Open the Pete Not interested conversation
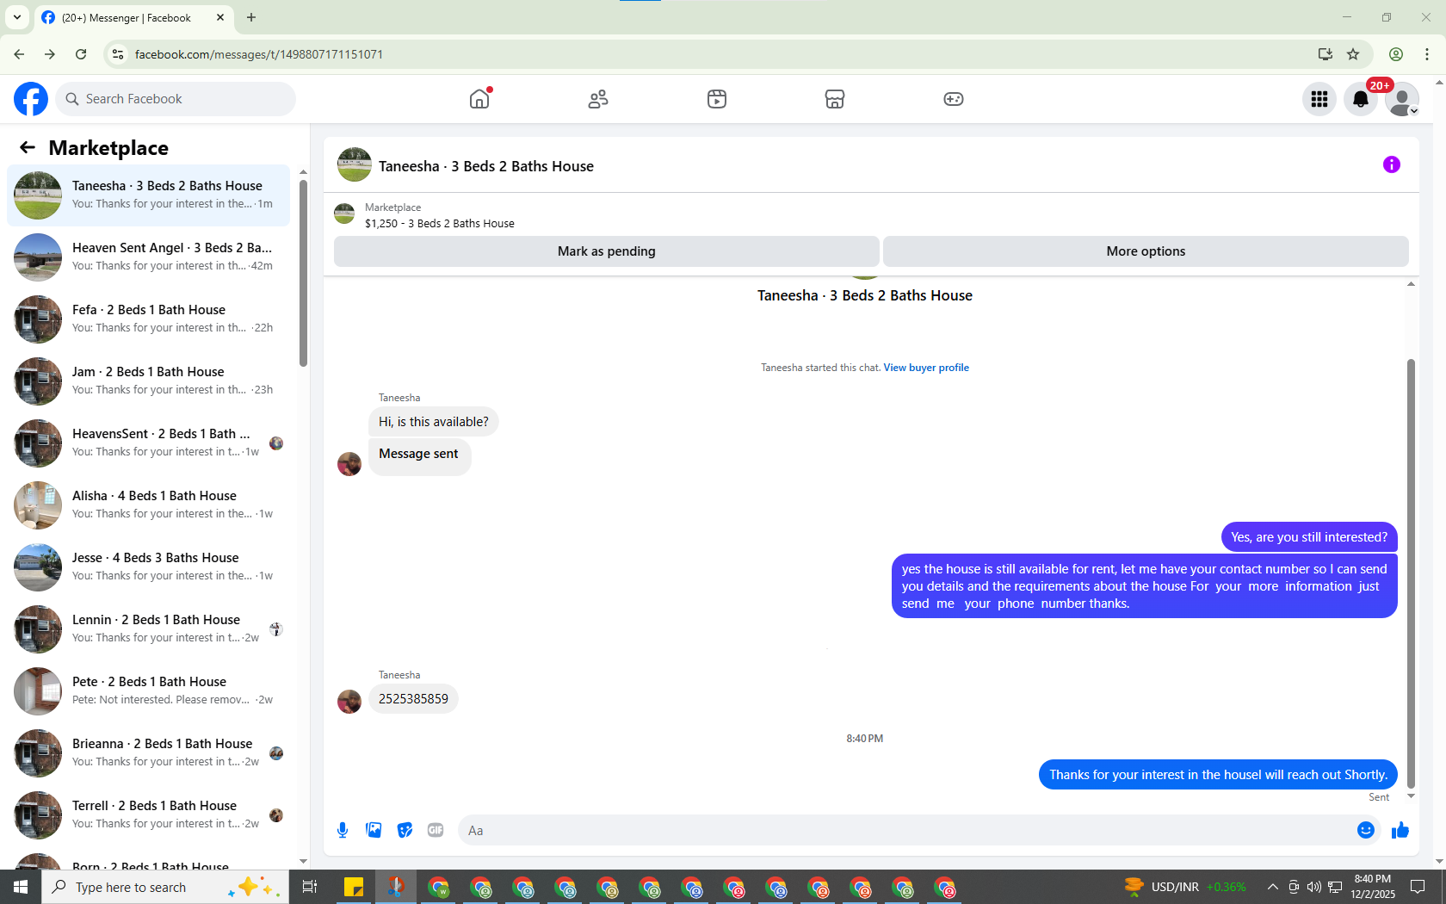 (148, 691)
